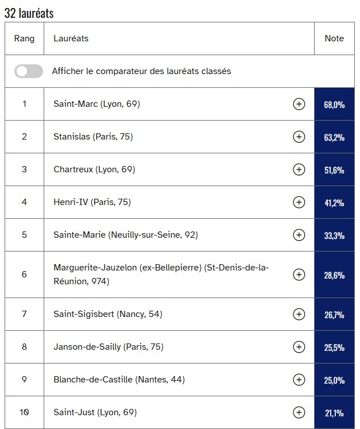Toggle the comparateur des lauréats classés switch
The height and width of the screenshot is (429, 360).
click(x=29, y=71)
